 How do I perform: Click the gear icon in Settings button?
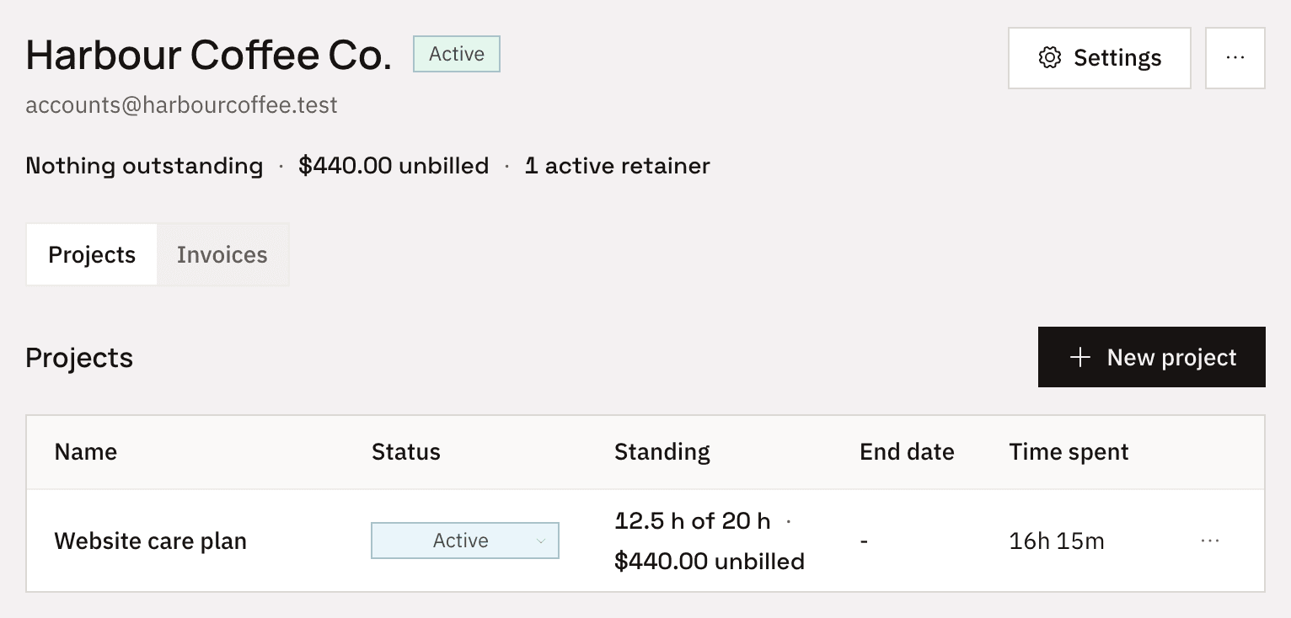(x=1049, y=58)
